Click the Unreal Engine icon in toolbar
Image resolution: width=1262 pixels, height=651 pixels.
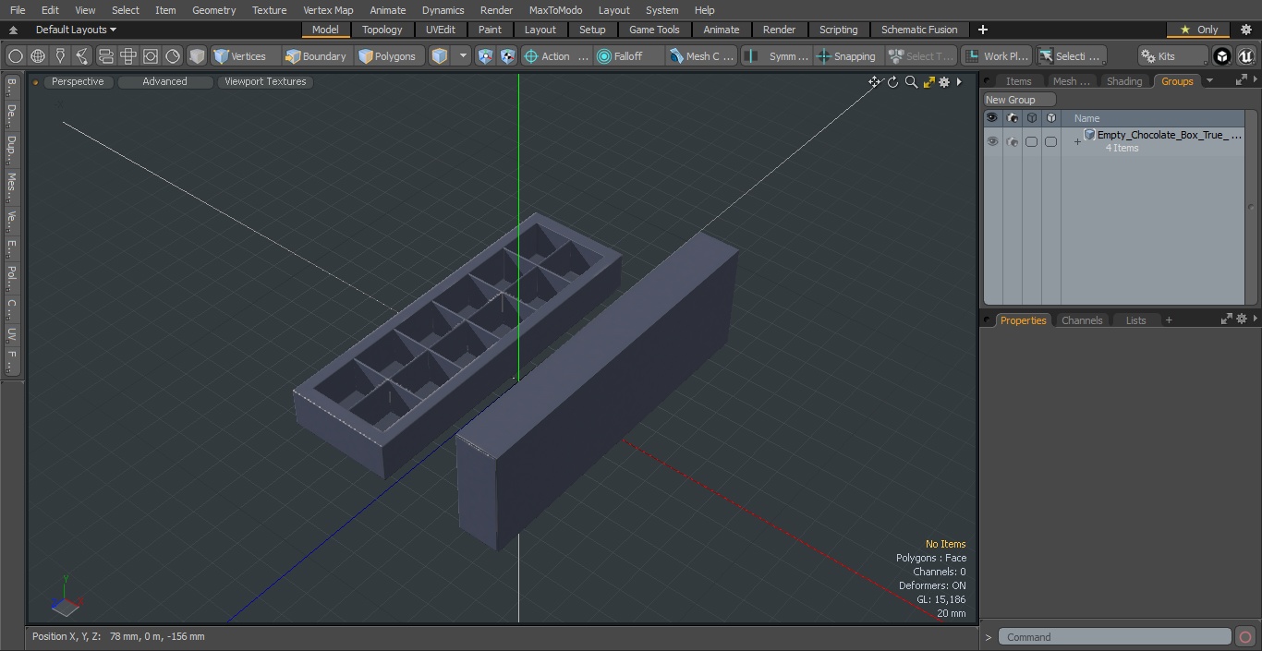click(1246, 56)
